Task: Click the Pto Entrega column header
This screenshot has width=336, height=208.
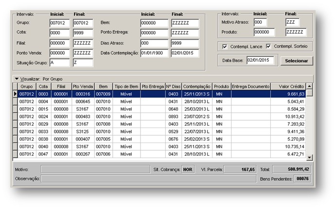Action: [153, 87]
